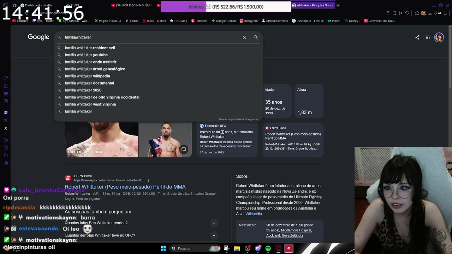The width and height of the screenshot is (452, 254).
Task: Open more options for ESPN Brasil result
Action: [x=148, y=180]
